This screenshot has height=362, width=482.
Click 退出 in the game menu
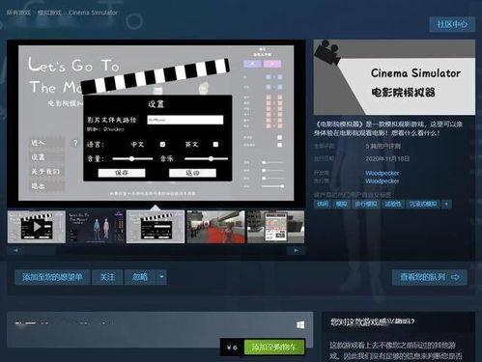pyautogui.click(x=47, y=185)
